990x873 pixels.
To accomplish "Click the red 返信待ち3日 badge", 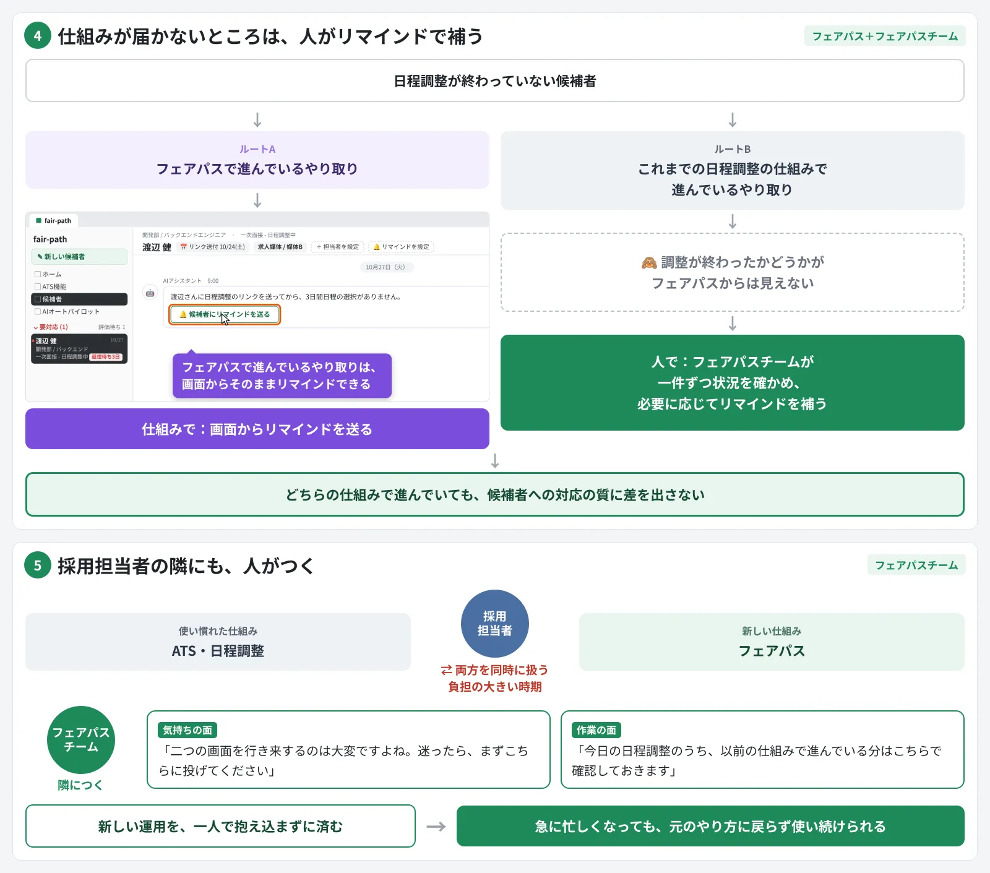I will coord(106,357).
